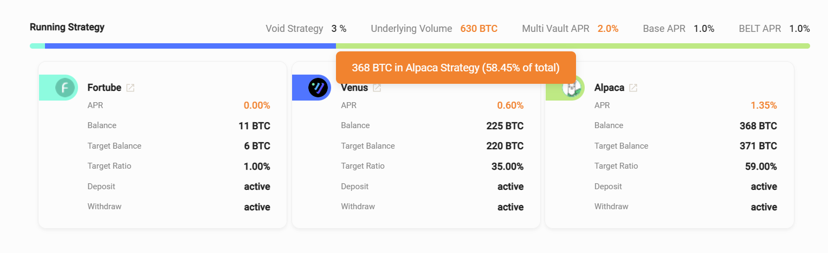Click Fortube Deposit active status
Screen dimensions: 828x253
tap(257, 187)
